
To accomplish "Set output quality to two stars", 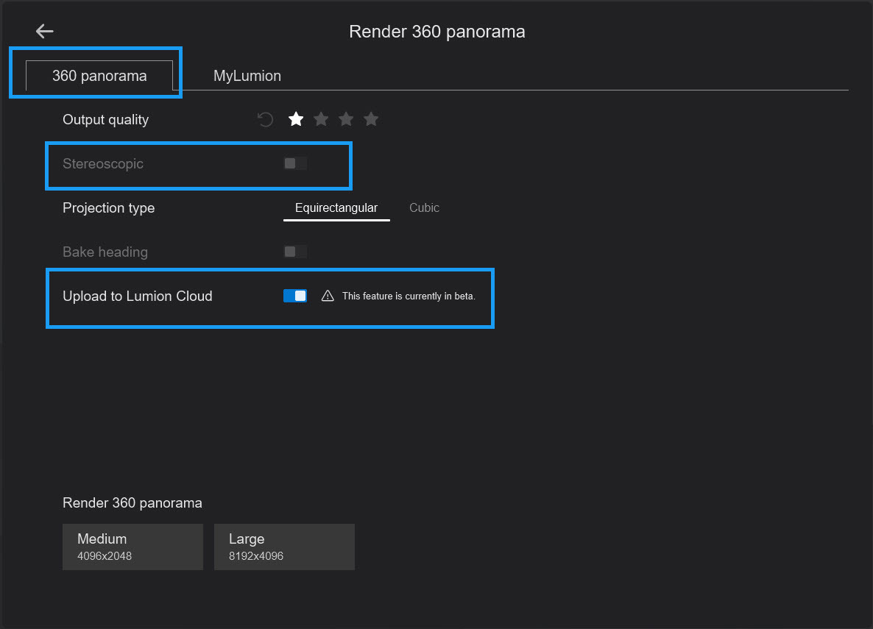I will 321,119.
